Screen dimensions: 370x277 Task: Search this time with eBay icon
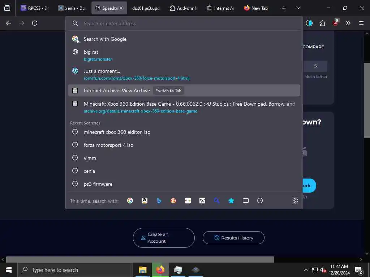pyautogui.click(x=188, y=201)
